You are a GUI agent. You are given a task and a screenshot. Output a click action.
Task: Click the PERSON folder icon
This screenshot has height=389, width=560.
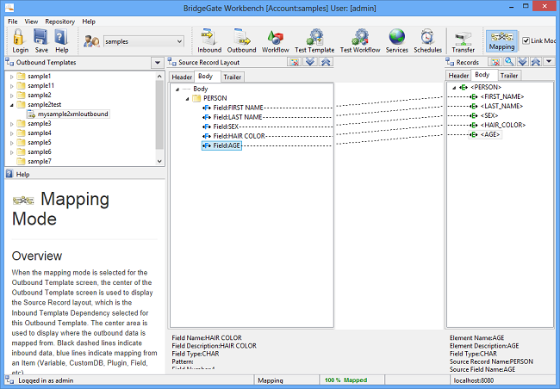pyautogui.click(x=196, y=98)
